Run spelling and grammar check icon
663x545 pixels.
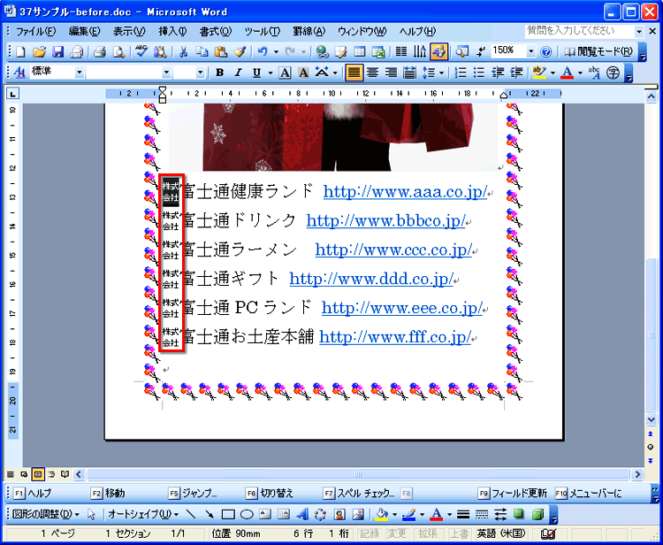coord(141,52)
